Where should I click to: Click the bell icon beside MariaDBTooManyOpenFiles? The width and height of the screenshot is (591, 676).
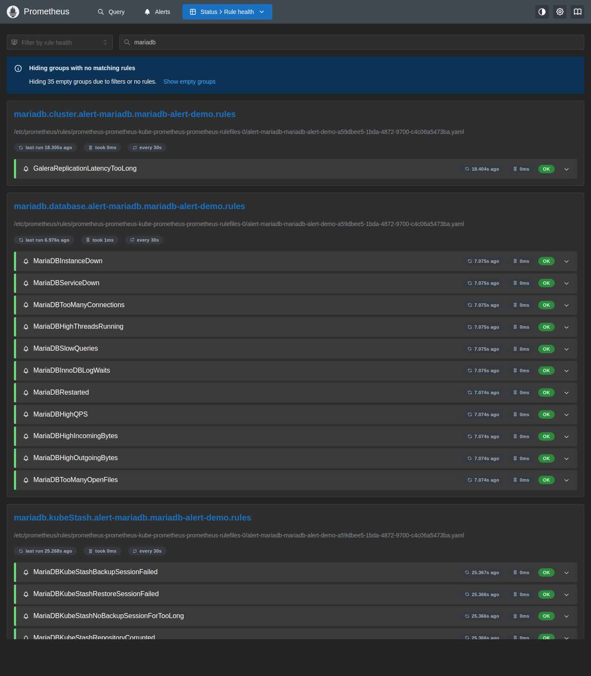pyautogui.click(x=26, y=480)
